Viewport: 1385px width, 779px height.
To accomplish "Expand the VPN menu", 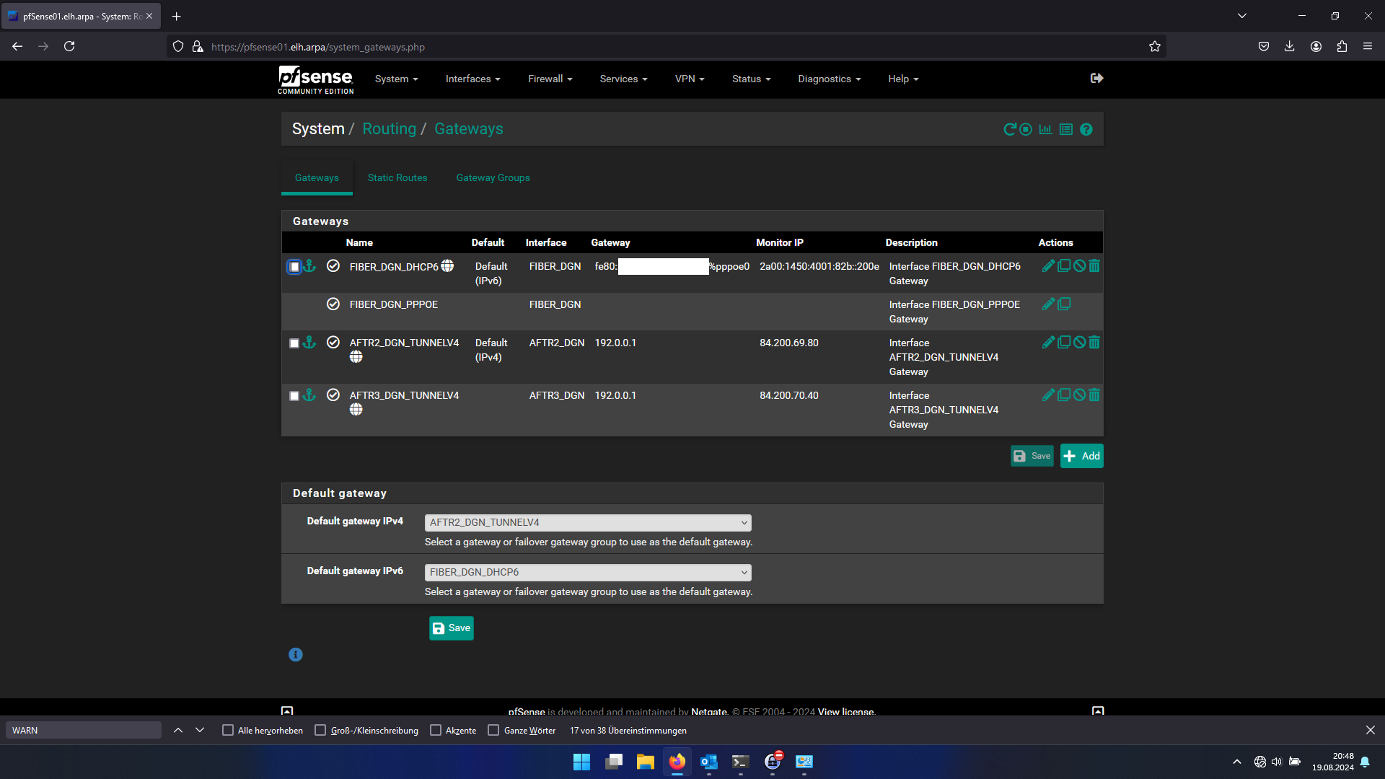I will (x=690, y=79).
